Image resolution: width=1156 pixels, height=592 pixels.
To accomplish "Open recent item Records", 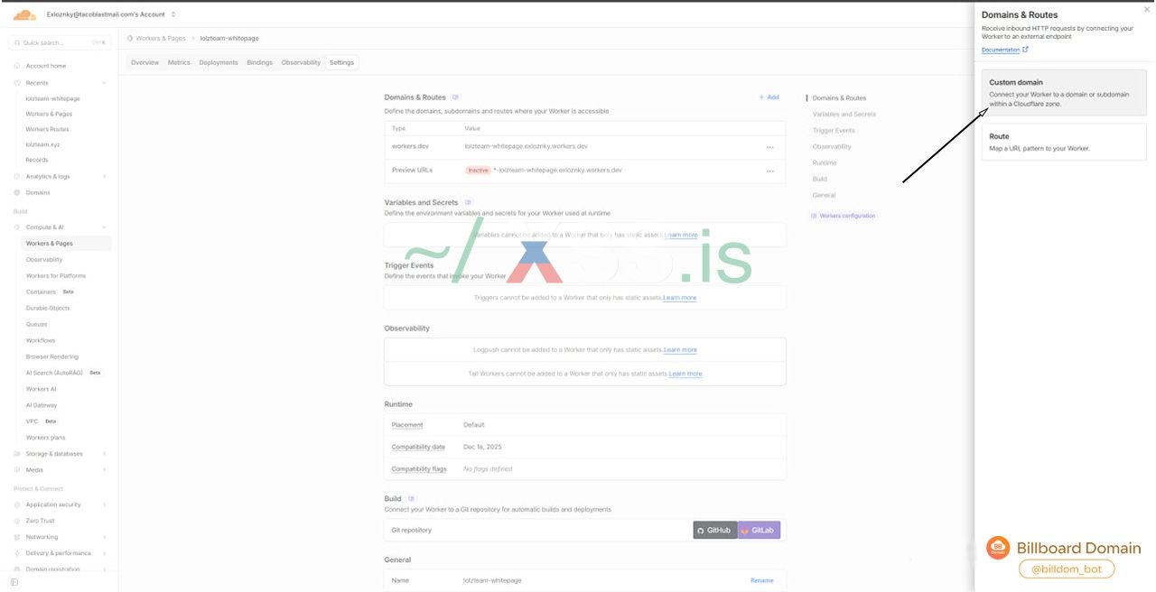I will pyautogui.click(x=37, y=160).
